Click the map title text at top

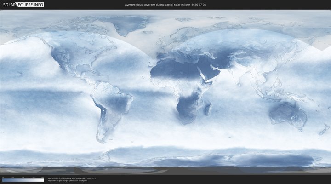[165, 5]
